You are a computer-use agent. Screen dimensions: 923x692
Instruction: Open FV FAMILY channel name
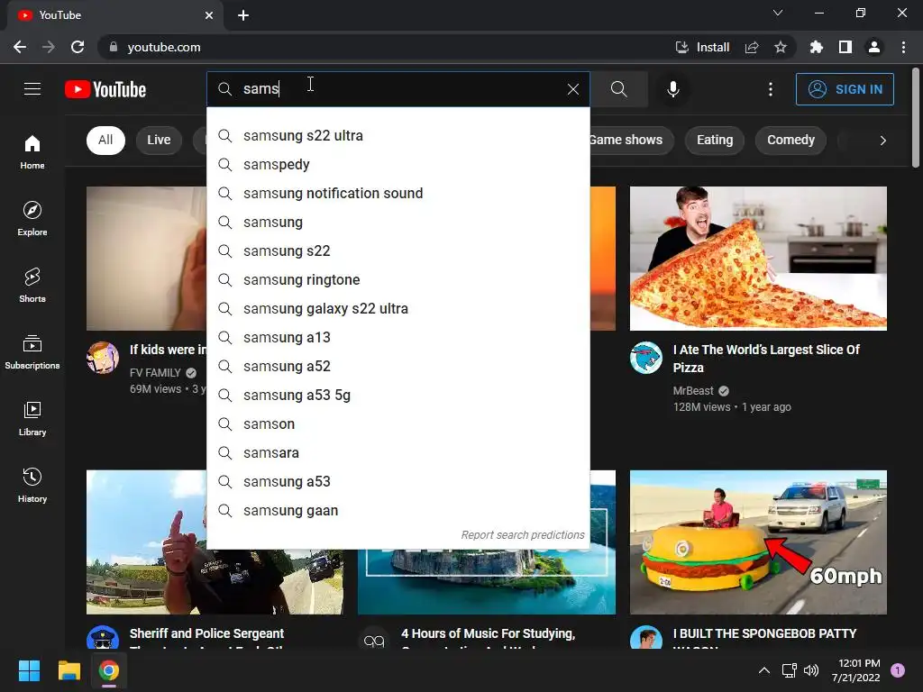click(x=155, y=372)
